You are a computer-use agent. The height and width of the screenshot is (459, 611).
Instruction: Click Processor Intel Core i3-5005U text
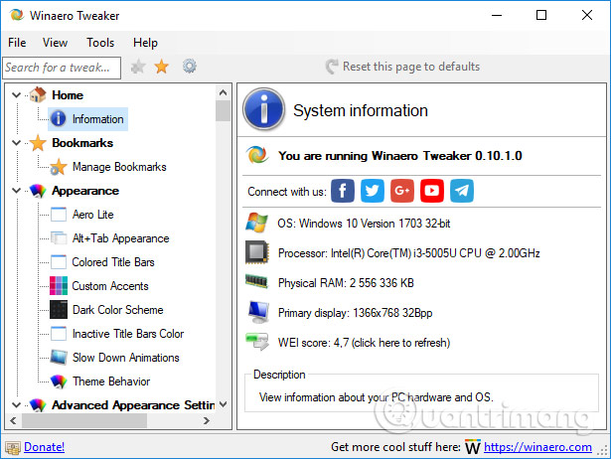(408, 253)
